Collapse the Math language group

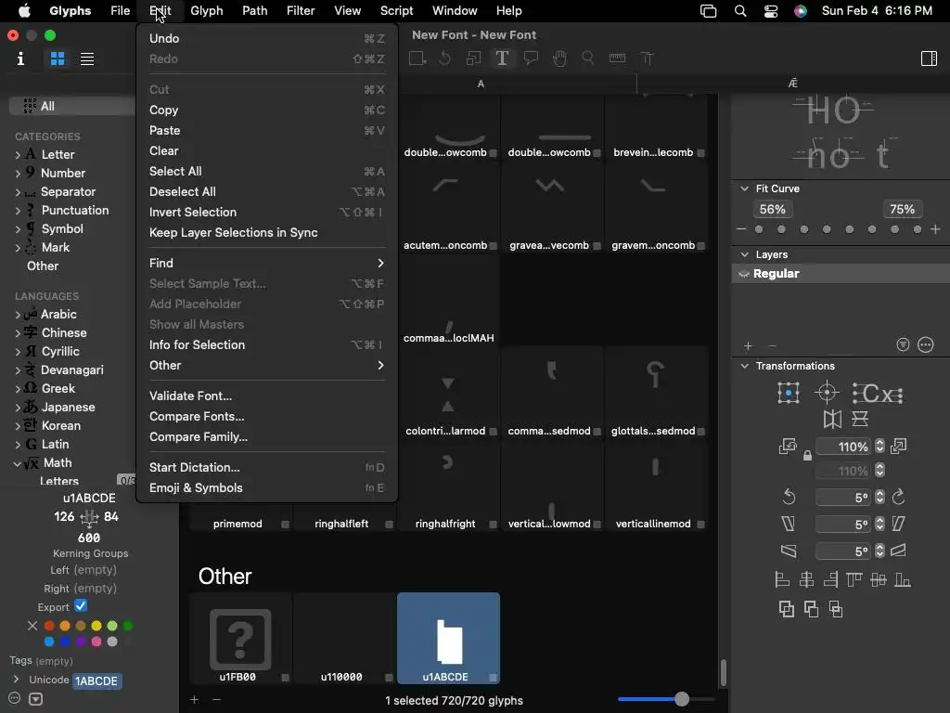[x=17, y=464]
